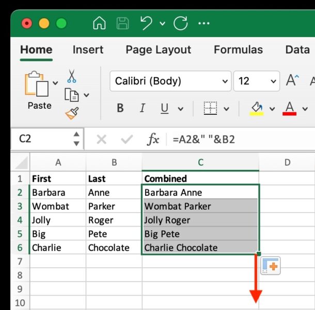Cut selection with scissors icon
The height and width of the screenshot is (310, 315).
[72, 76]
